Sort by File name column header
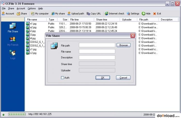 pos(36,20)
